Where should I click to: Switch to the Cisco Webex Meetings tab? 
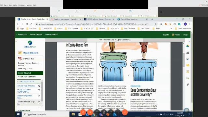tap(132, 19)
